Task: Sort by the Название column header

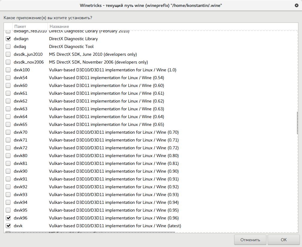Action: tap(173, 26)
